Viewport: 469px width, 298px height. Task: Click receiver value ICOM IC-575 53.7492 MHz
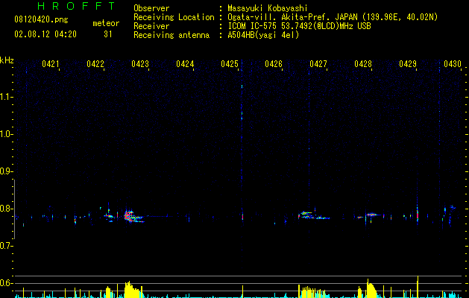[x=299, y=26]
